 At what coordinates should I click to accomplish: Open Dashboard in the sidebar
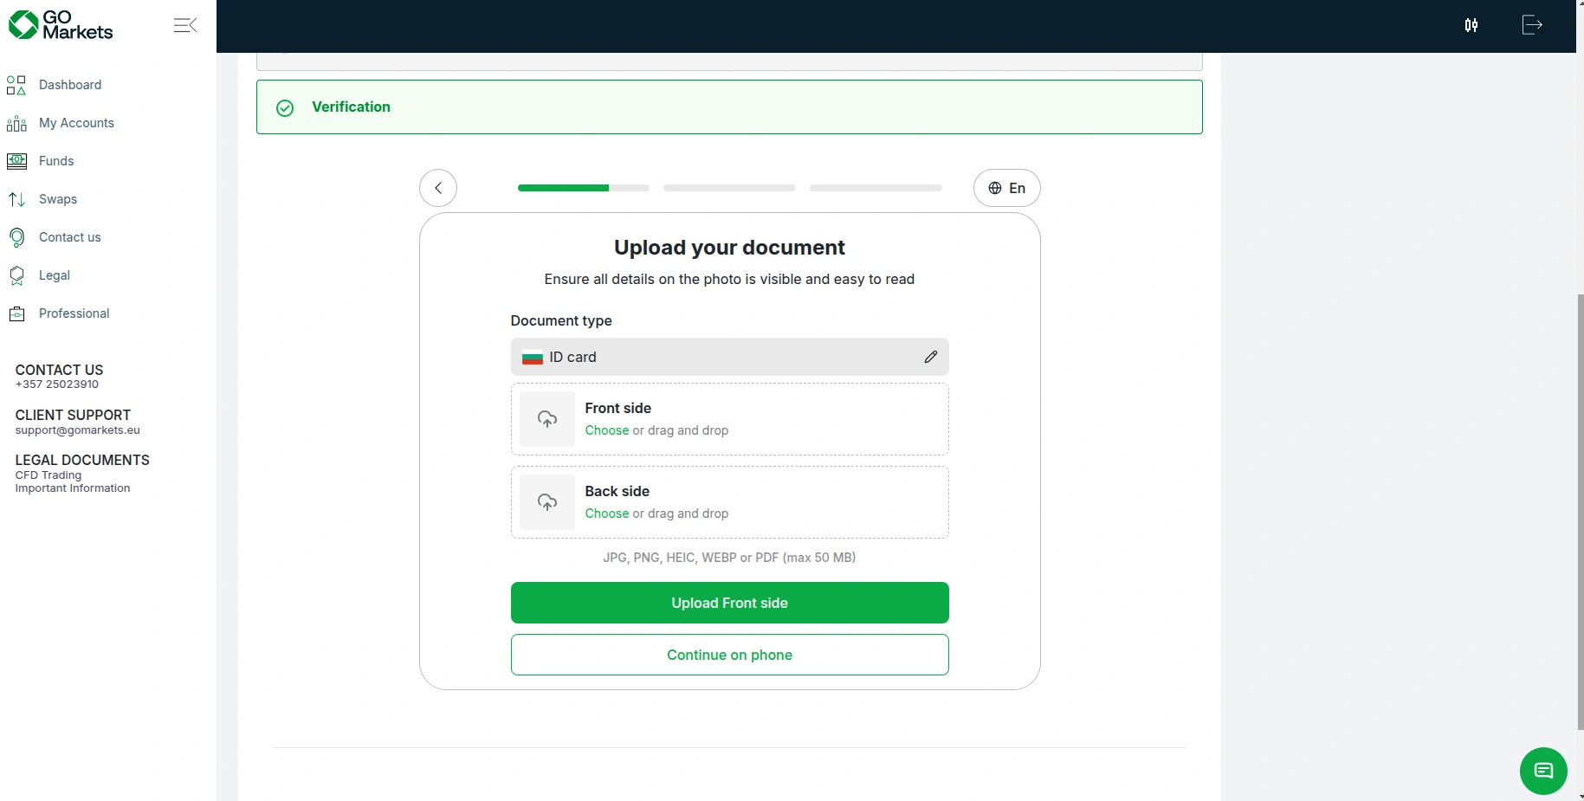pyautogui.click(x=69, y=85)
